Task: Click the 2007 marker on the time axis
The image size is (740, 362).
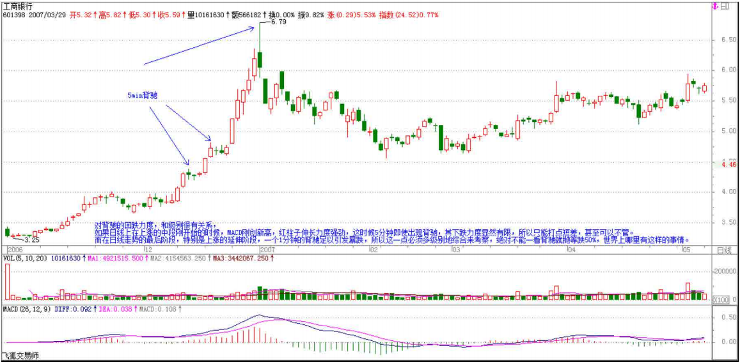Action: (x=267, y=250)
